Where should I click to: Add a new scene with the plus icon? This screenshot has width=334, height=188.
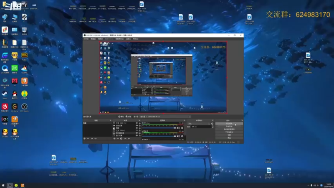85,139
